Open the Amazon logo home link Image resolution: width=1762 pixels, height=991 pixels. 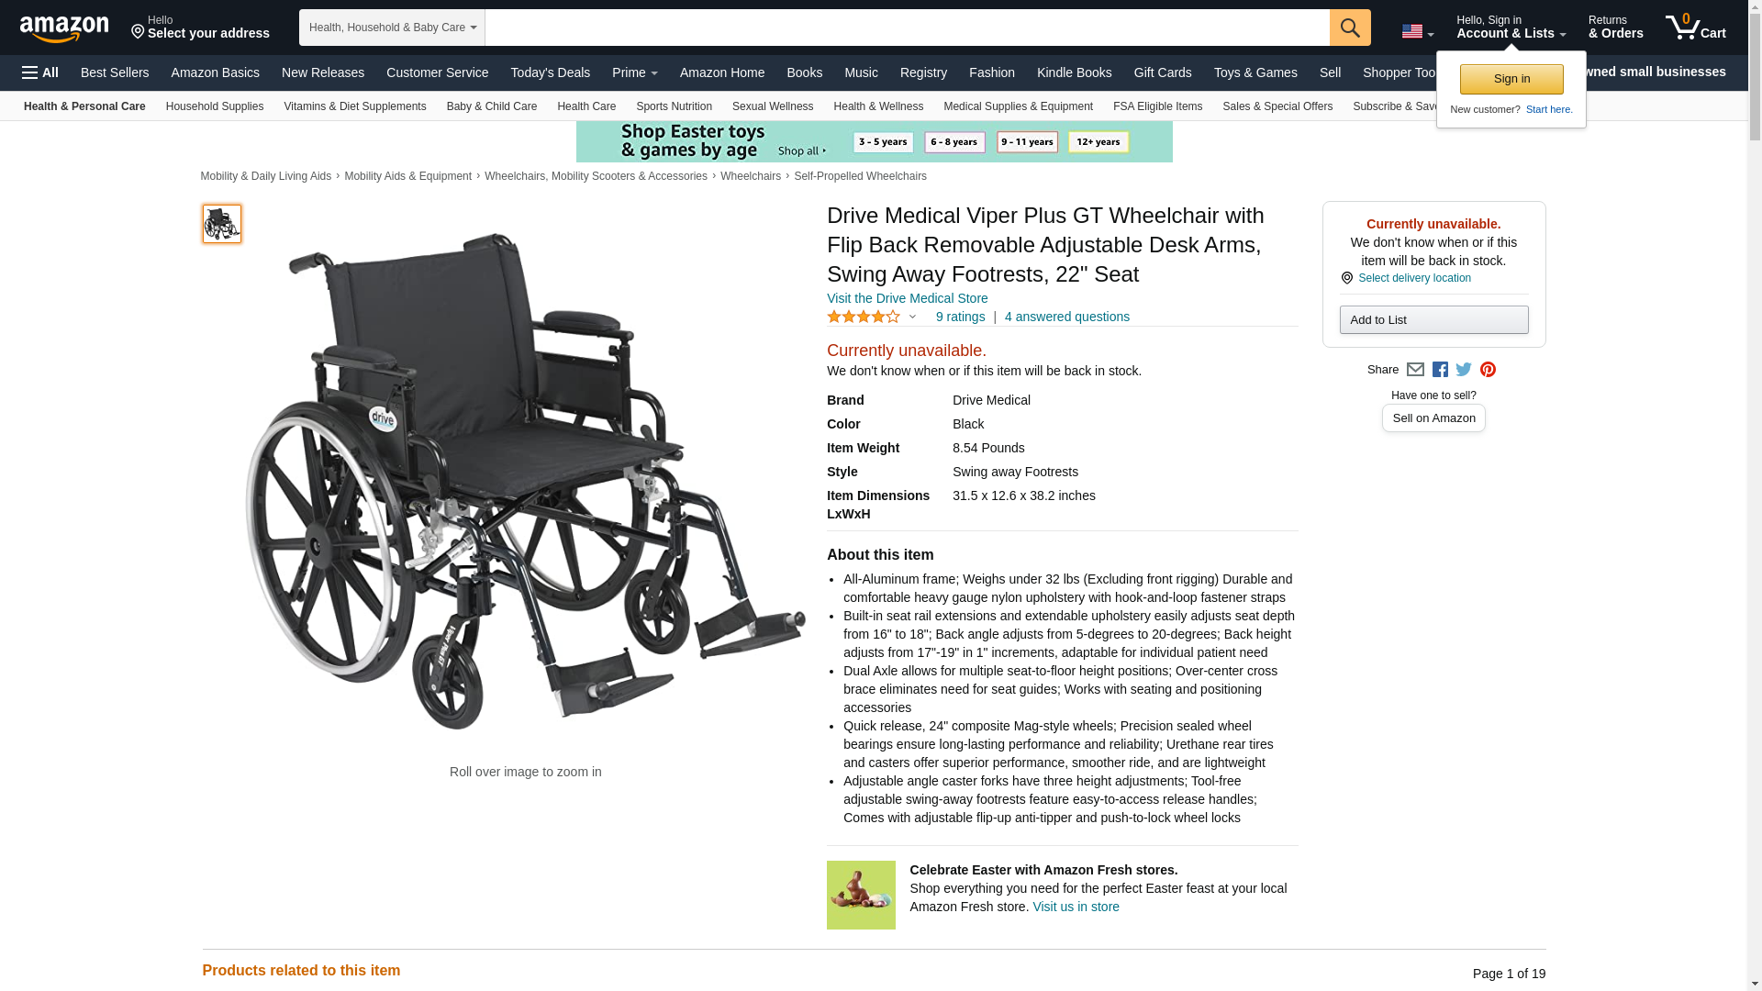(64, 28)
